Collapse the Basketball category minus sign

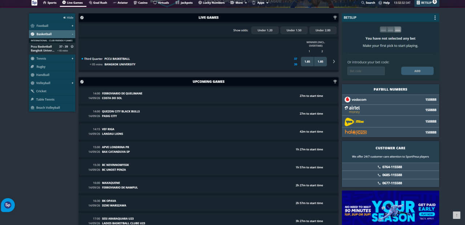tap(72, 34)
